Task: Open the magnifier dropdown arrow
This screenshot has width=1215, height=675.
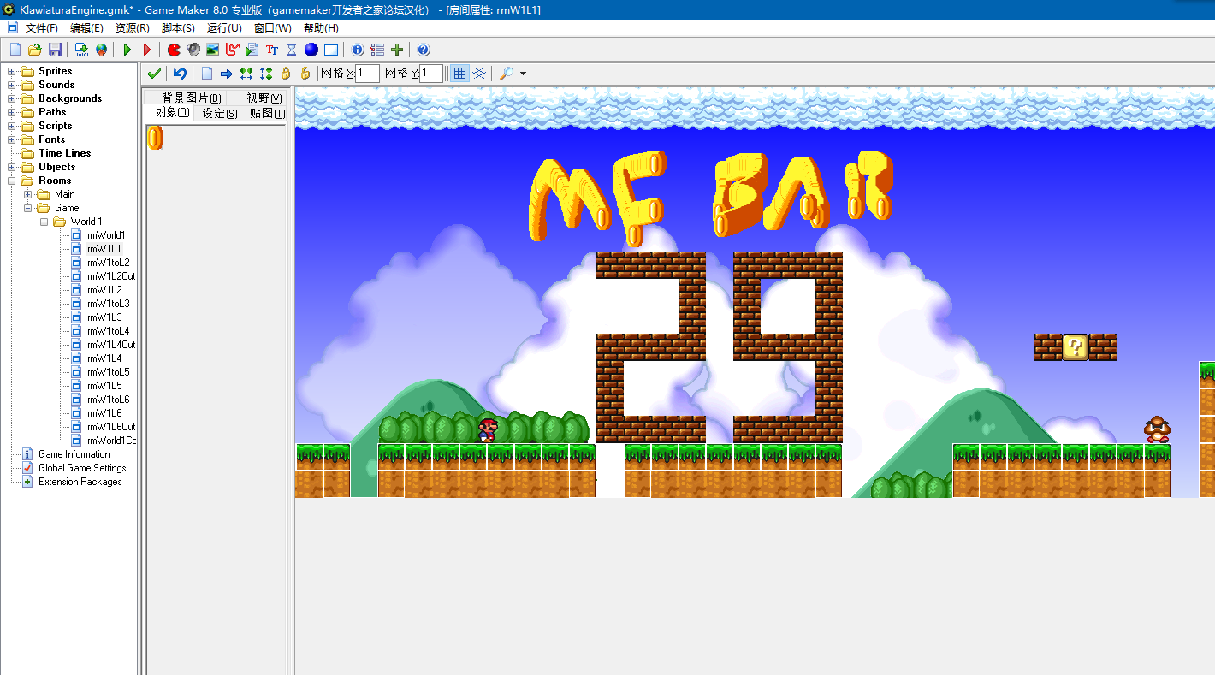Action: tap(523, 74)
